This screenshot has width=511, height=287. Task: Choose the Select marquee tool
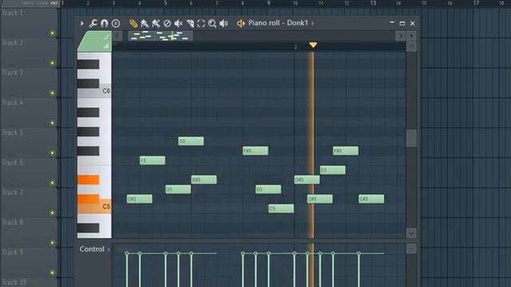(201, 23)
